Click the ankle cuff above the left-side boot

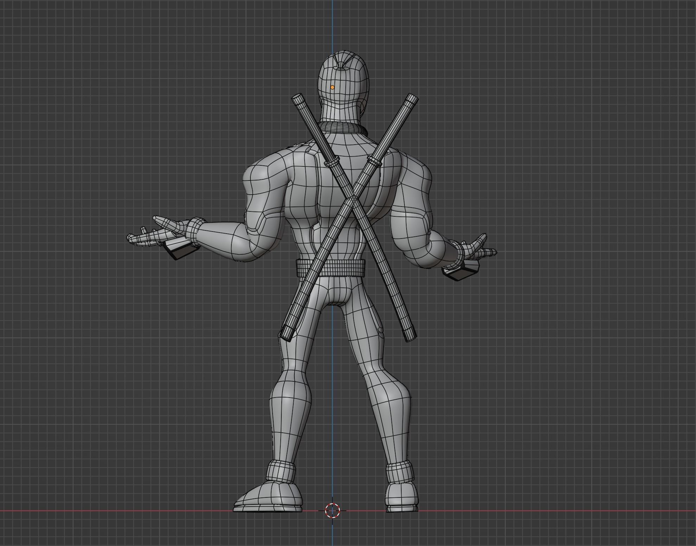click(x=280, y=471)
